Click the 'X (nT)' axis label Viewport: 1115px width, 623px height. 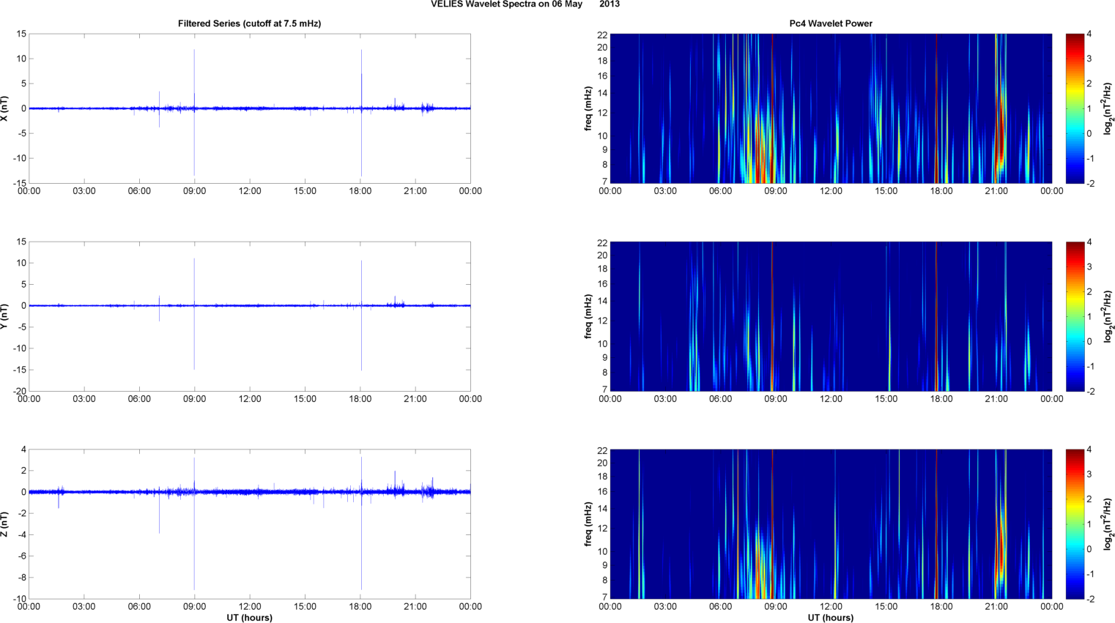tap(4, 108)
